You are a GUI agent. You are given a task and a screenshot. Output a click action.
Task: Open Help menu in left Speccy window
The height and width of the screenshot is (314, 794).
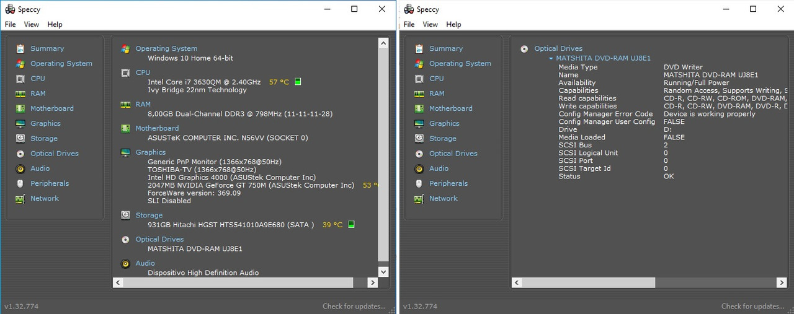(x=55, y=24)
